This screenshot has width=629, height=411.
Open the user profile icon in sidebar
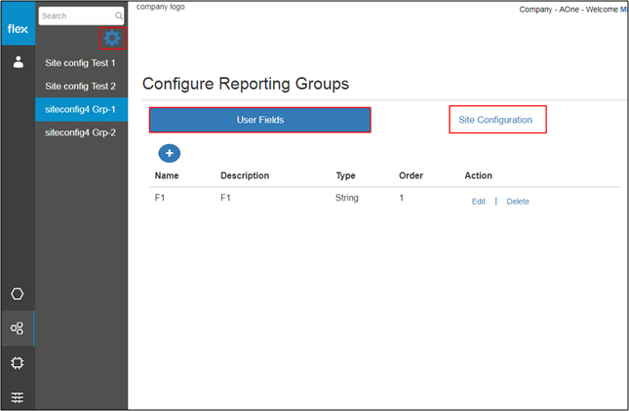(19, 62)
